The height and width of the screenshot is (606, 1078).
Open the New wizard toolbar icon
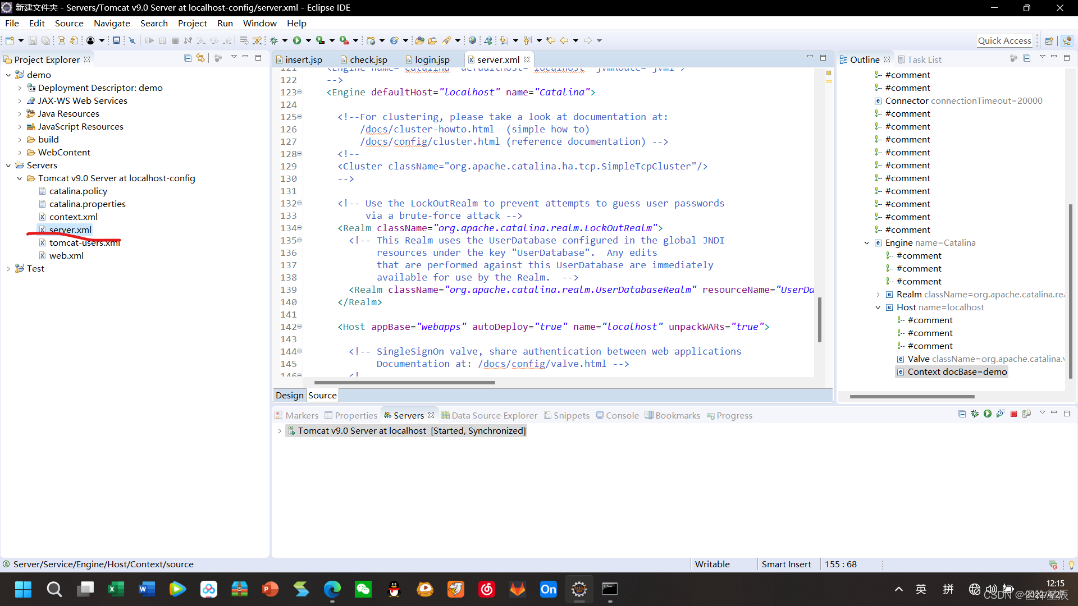[10, 40]
